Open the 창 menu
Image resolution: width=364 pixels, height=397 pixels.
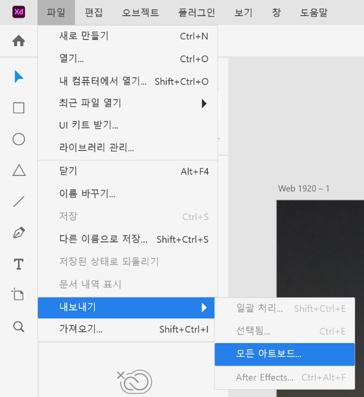tap(277, 12)
